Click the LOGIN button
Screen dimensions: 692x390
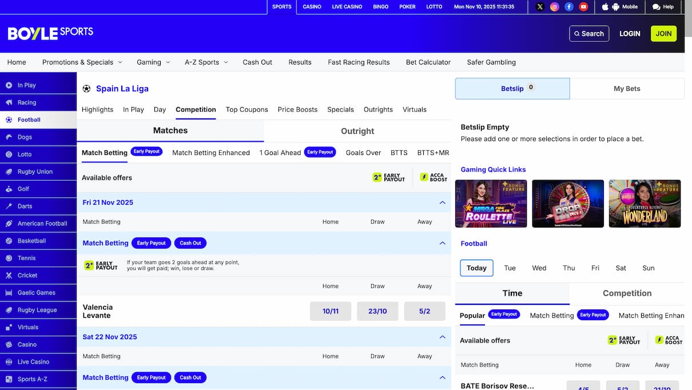pyautogui.click(x=630, y=34)
